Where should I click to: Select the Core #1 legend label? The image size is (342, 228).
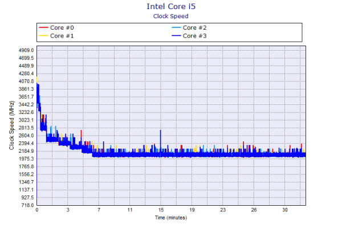pyautogui.click(x=62, y=36)
